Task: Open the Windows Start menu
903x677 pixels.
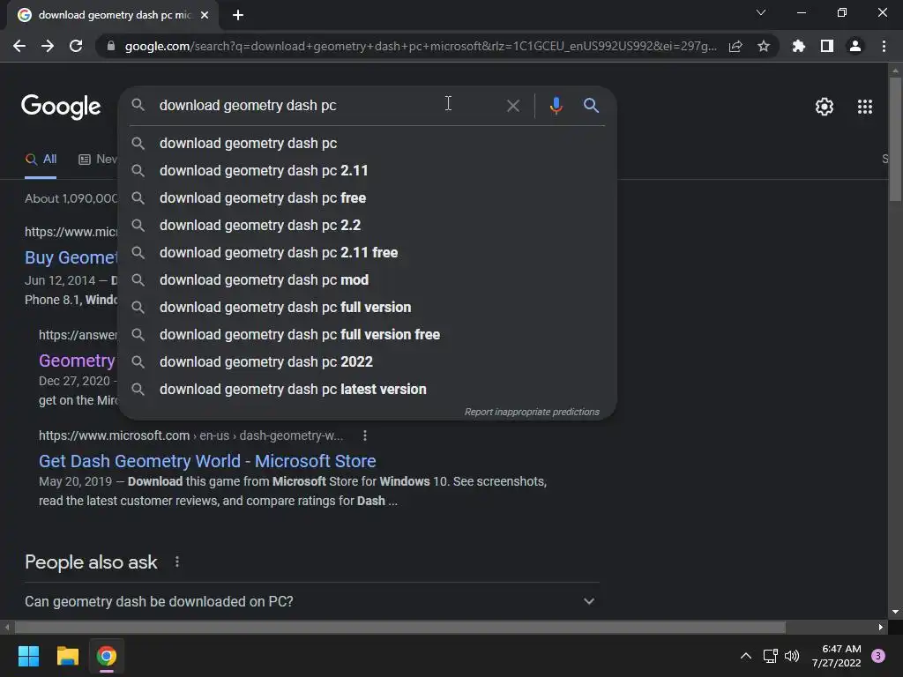Action: pyautogui.click(x=28, y=656)
